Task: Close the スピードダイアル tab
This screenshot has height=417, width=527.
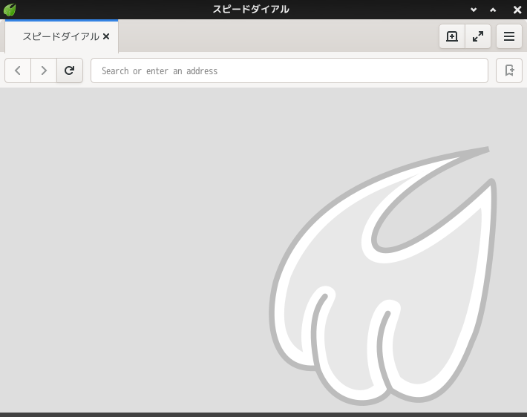Action: tap(106, 36)
